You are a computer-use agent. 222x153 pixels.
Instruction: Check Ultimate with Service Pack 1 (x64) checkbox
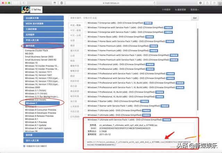pyautogui.click(x=85, y=120)
